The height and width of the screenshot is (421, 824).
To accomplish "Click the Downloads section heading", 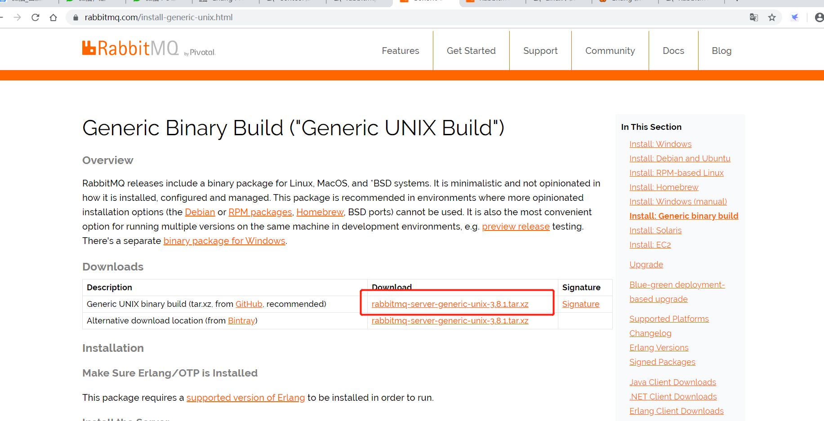I will pos(113,267).
